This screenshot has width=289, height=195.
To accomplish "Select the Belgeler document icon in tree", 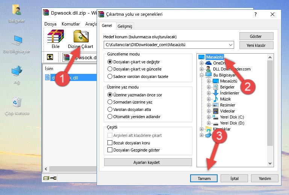I will point(216,87).
